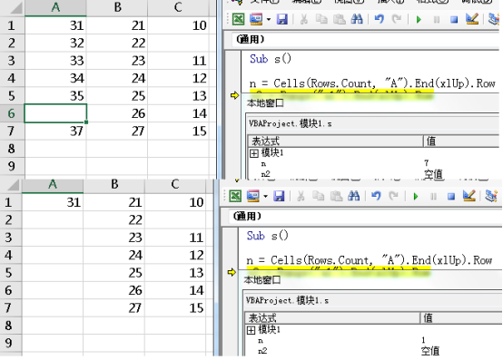Click View Microsoft Excel icon in lower VBA toolbar
Screen dimensions: 503x360
pyautogui.click(x=235, y=196)
